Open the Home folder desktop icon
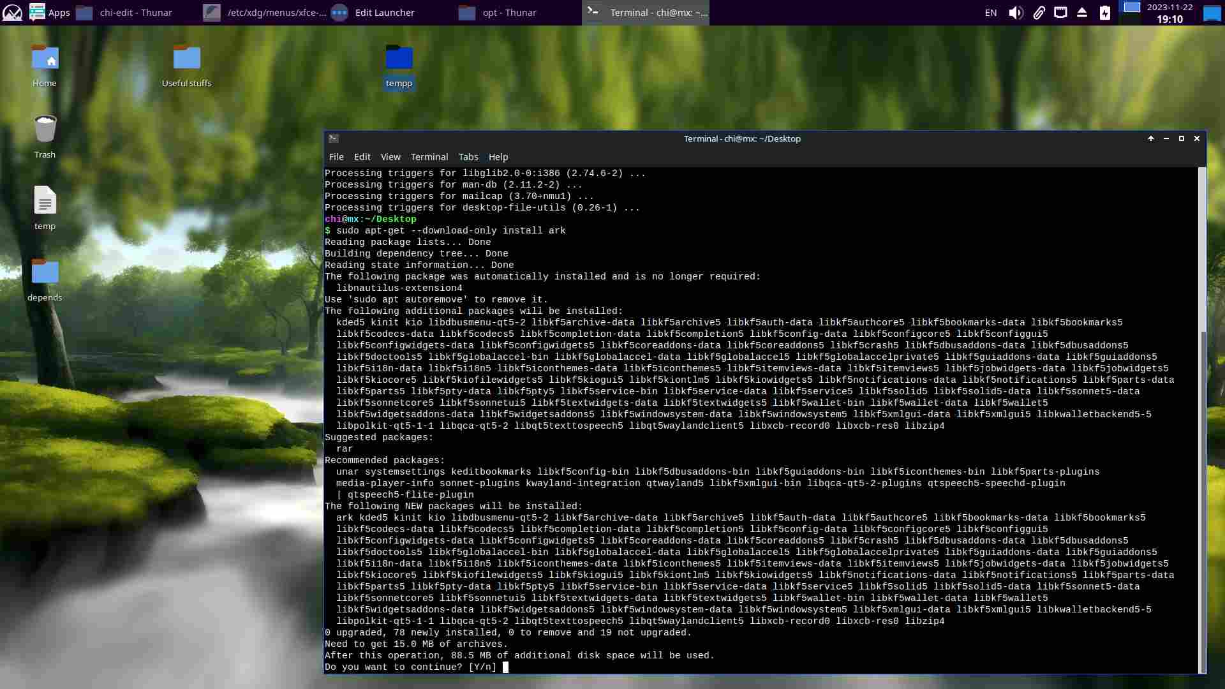Screen dimensions: 1225x689 (x=45, y=59)
